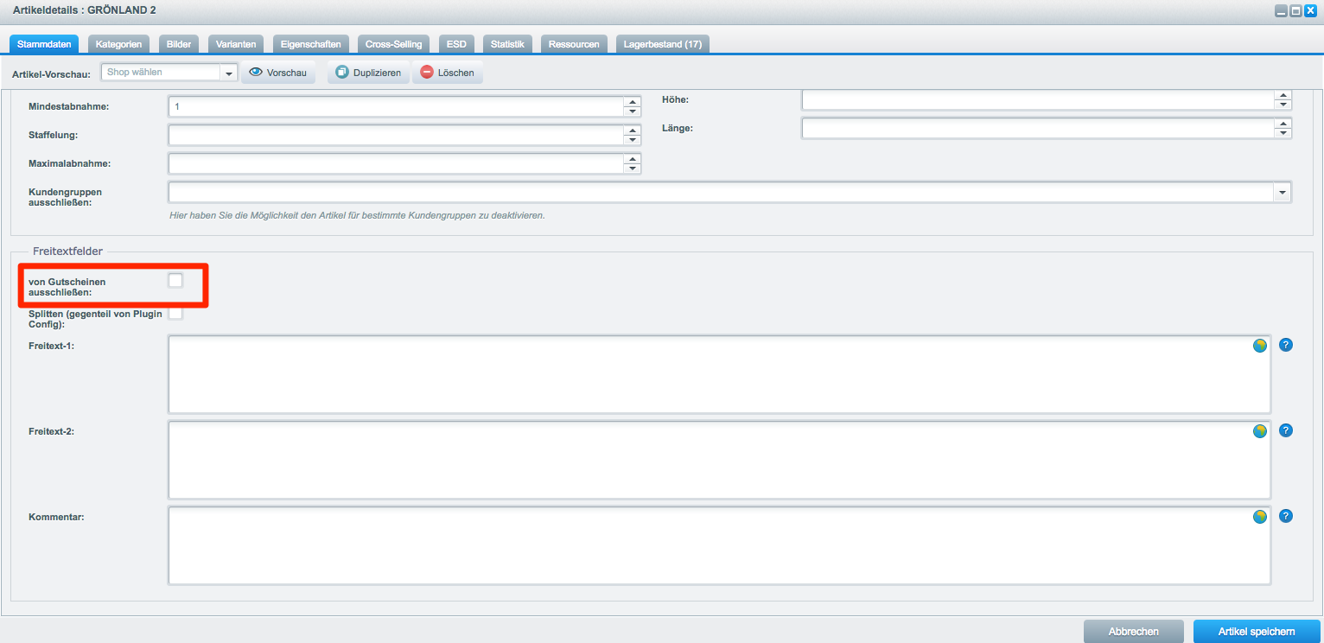
Task: Click the globe icon in Freitext-1 field
Action: click(x=1260, y=346)
